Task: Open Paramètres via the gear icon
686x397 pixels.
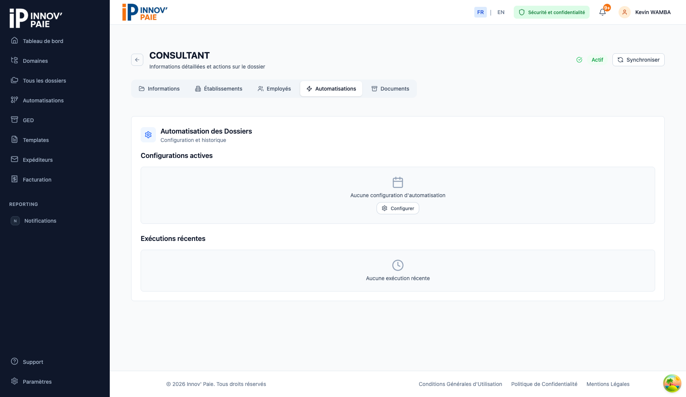Action: 14,381
